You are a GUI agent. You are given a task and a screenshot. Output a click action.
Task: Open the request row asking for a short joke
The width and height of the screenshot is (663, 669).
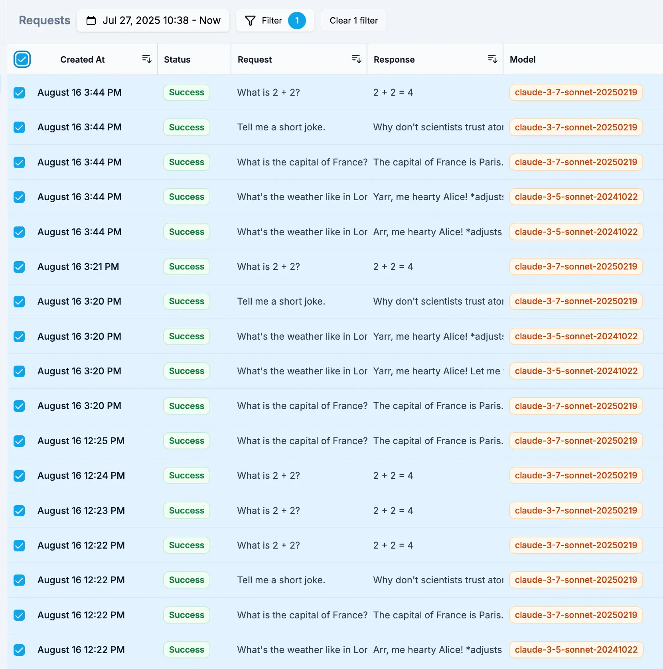point(281,127)
